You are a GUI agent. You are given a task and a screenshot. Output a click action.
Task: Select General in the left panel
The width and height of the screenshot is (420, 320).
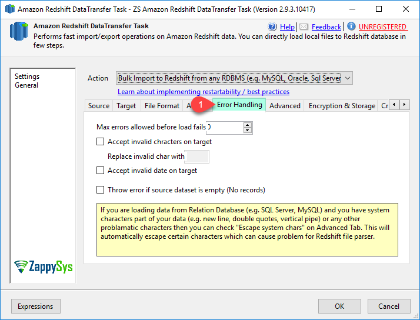coord(26,85)
